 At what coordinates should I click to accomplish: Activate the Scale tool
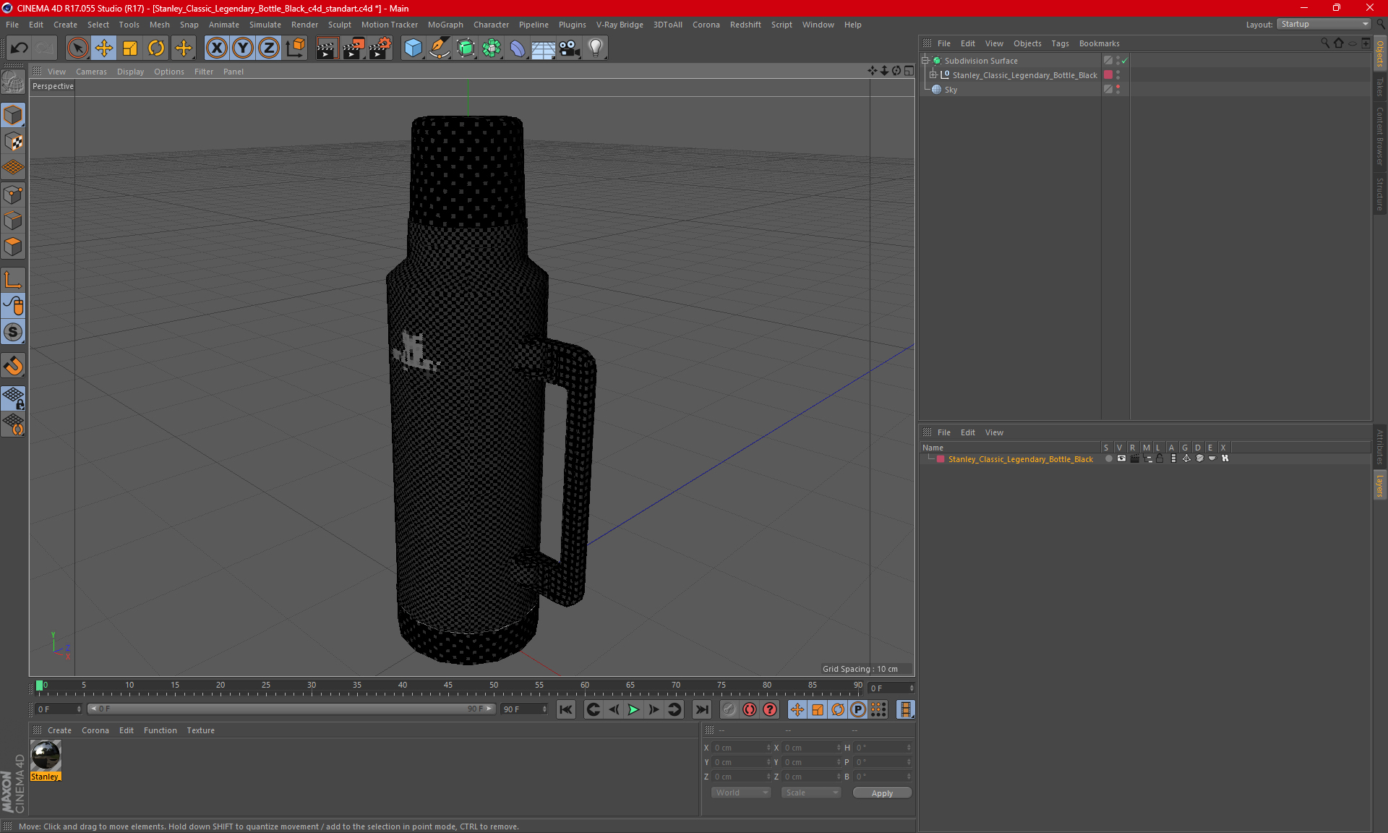click(x=130, y=48)
